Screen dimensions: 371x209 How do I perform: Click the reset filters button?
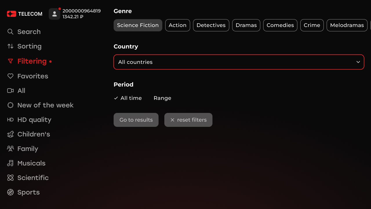point(188,120)
